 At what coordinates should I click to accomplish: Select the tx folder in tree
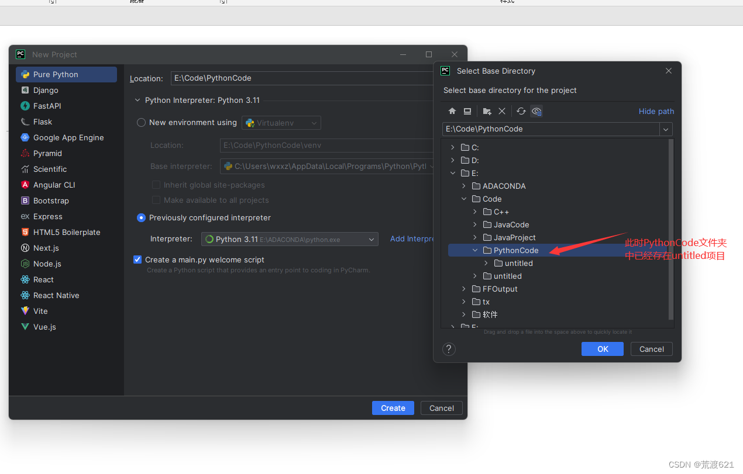(x=481, y=302)
